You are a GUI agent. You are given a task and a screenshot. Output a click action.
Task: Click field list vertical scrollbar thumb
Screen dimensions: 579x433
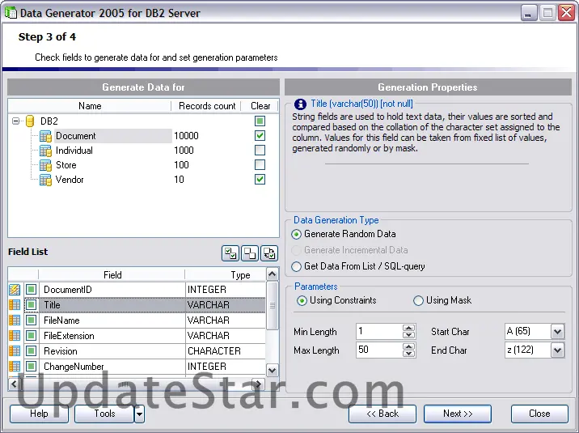[273, 306]
